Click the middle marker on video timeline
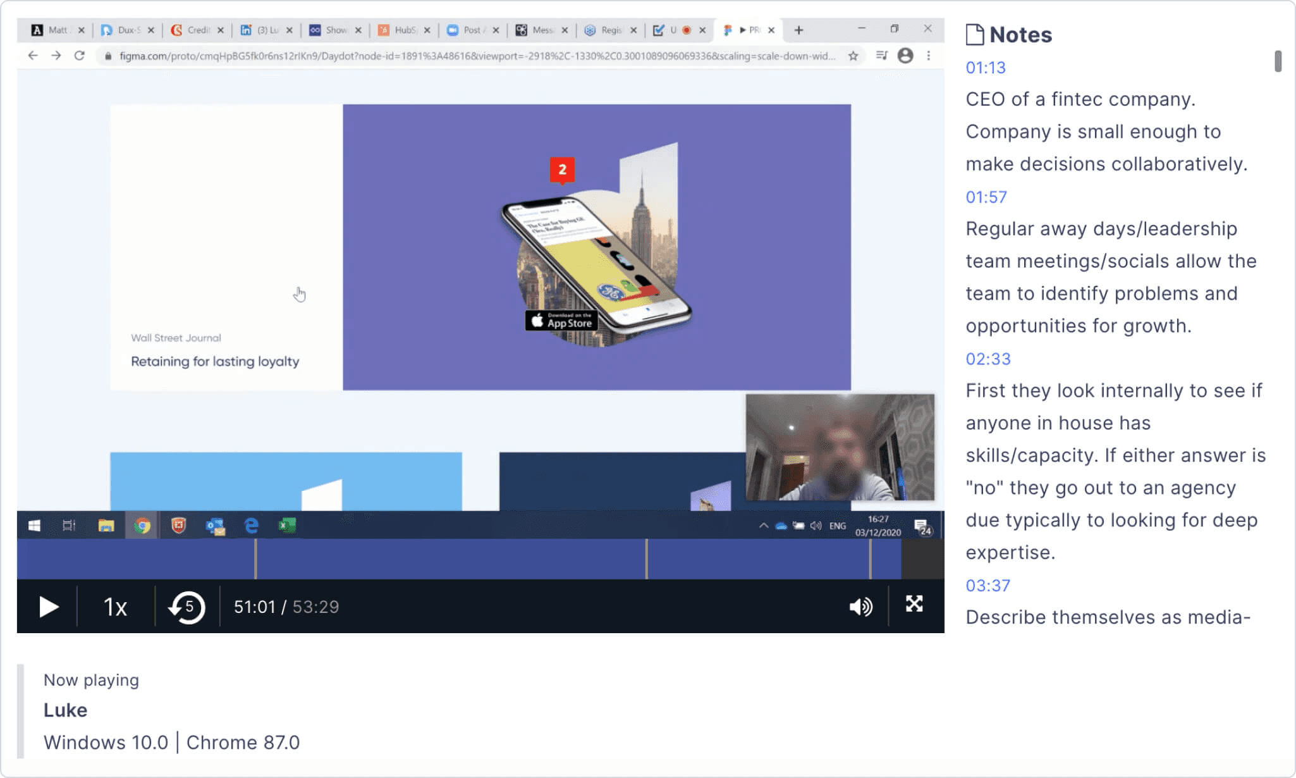Image resolution: width=1296 pixels, height=778 pixels. click(x=646, y=559)
